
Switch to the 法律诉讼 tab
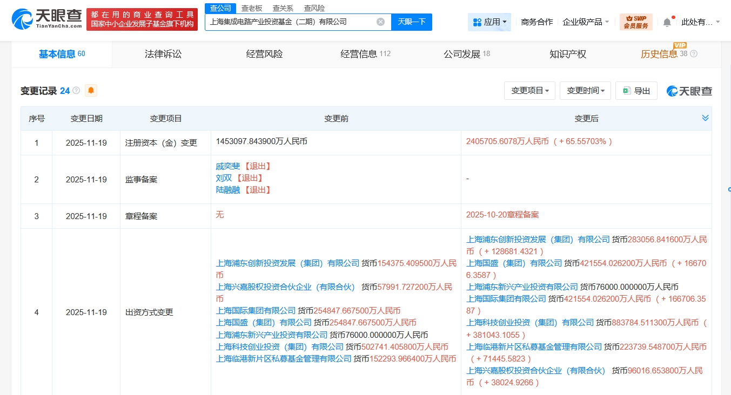(163, 54)
